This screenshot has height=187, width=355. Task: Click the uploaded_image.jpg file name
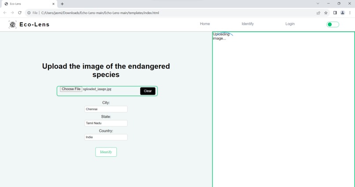pyautogui.click(x=97, y=89)
